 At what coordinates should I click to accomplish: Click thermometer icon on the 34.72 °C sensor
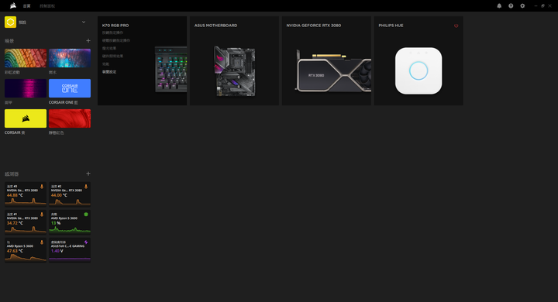point(42,214)
